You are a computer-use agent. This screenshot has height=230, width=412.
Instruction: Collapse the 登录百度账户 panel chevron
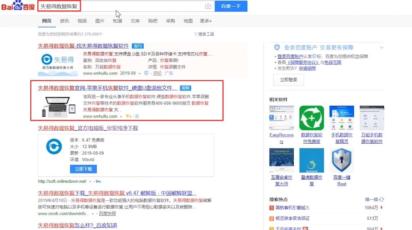pos(381,47)
